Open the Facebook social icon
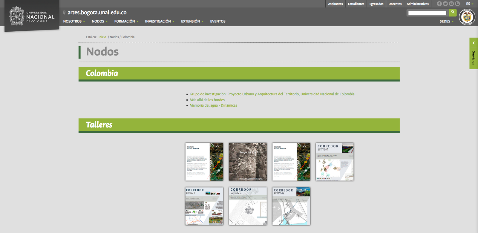Screen dimensions: 478x233 (439, 4)
